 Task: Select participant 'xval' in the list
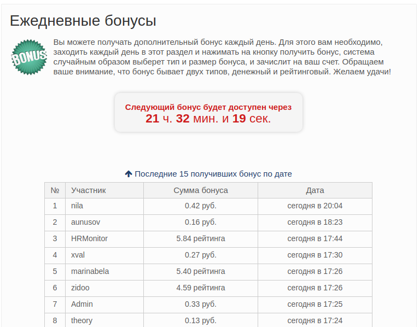pyautogui.click(x=78, y=255)
